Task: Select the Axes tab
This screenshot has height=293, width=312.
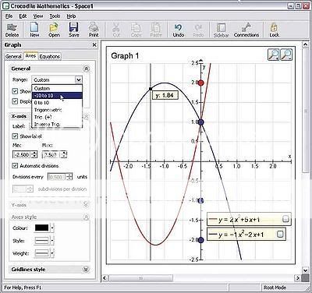Action: (x=30, y=56)
